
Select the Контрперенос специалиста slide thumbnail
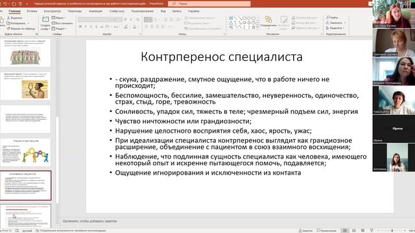point(26,186)
